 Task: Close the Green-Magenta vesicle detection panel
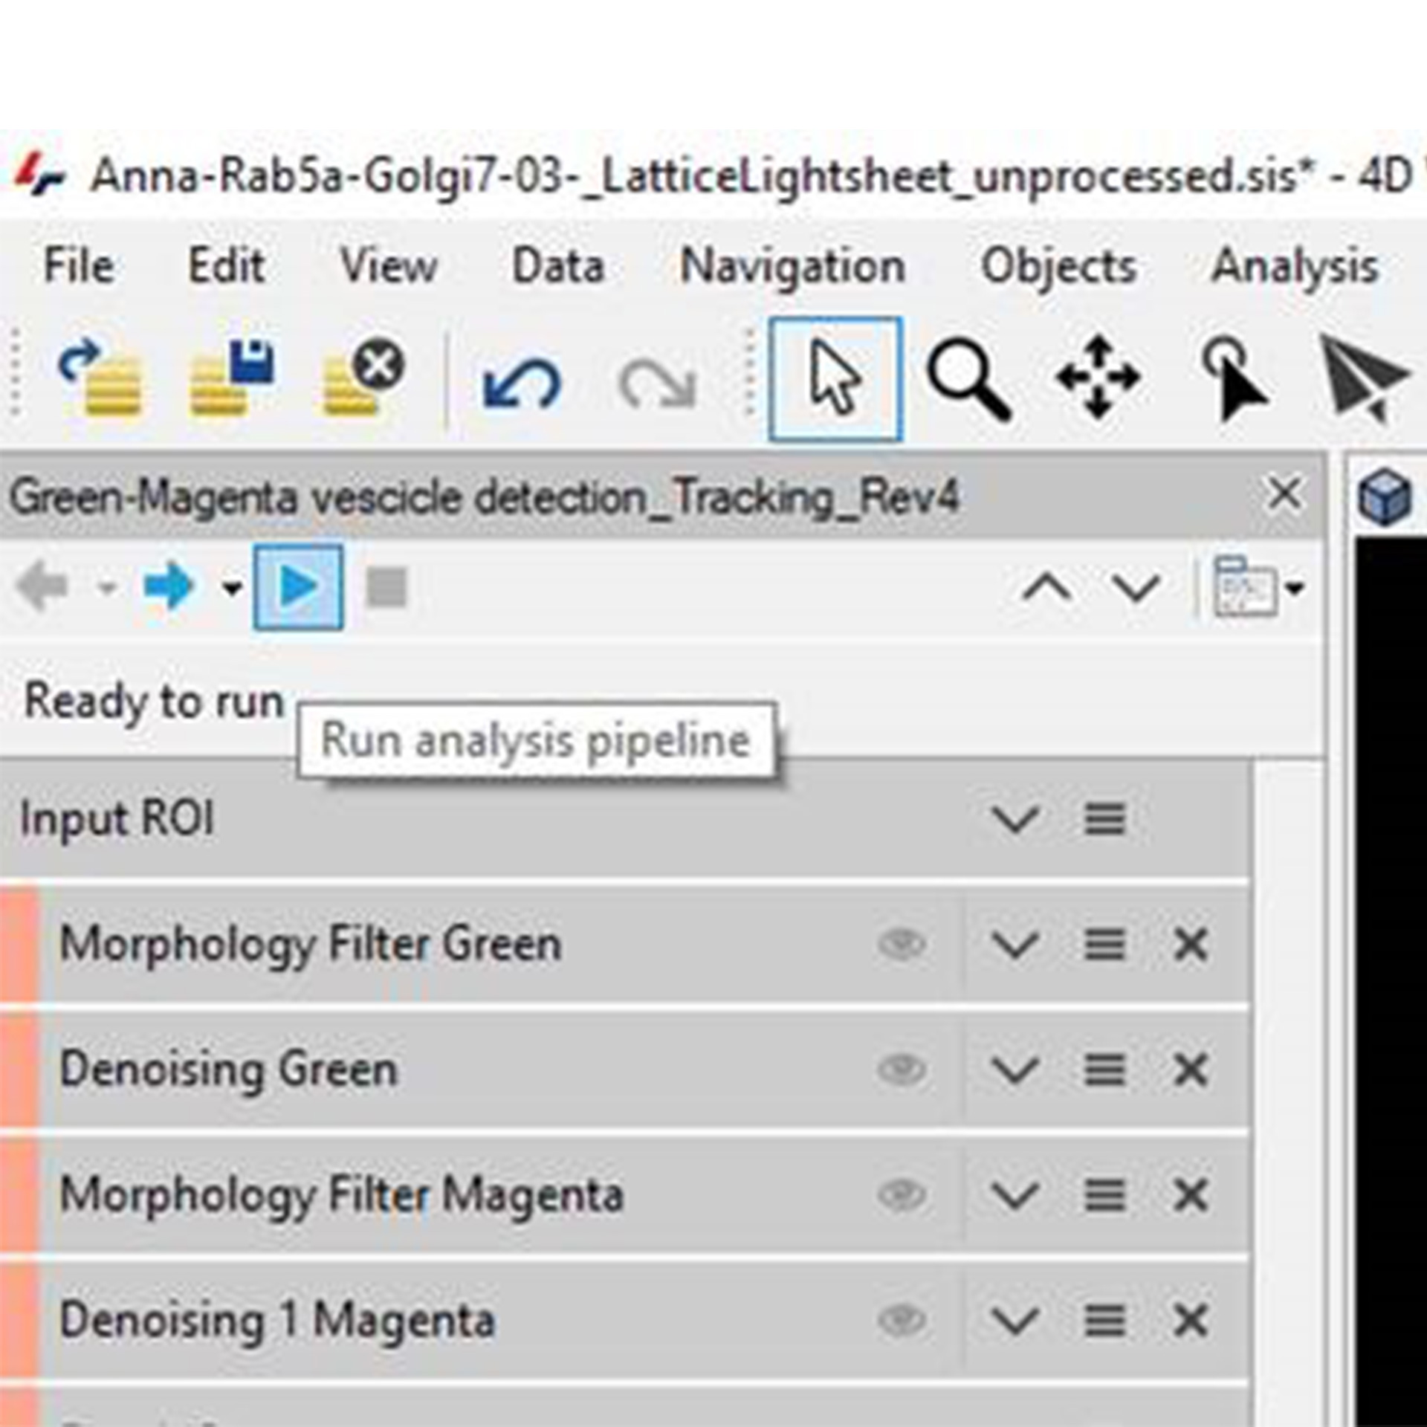(x=1284, y=494)
